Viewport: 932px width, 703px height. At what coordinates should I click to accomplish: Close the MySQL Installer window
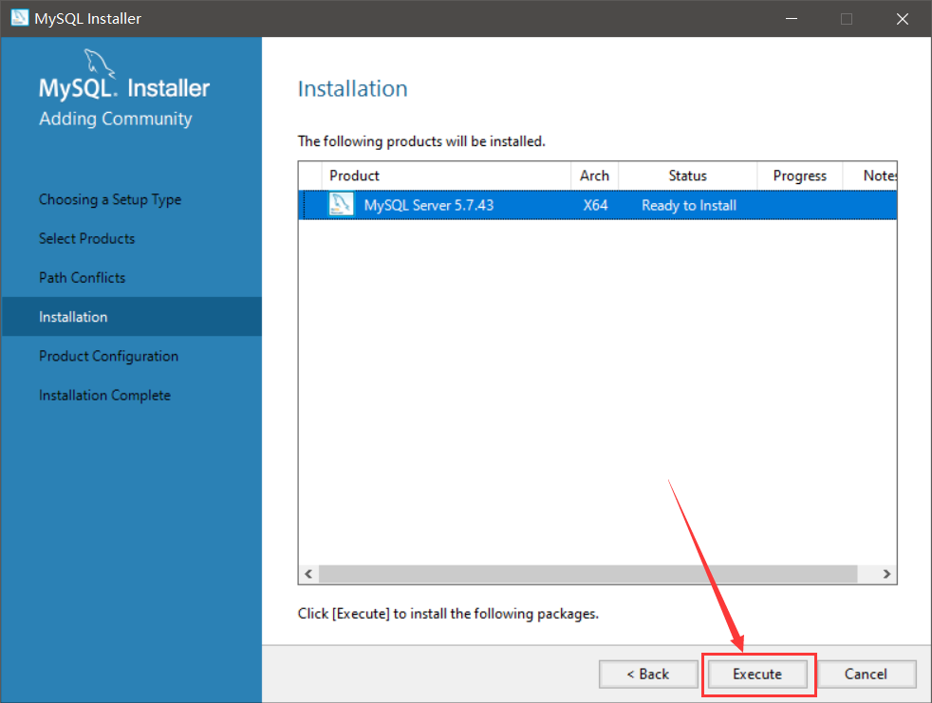(902, 18)
